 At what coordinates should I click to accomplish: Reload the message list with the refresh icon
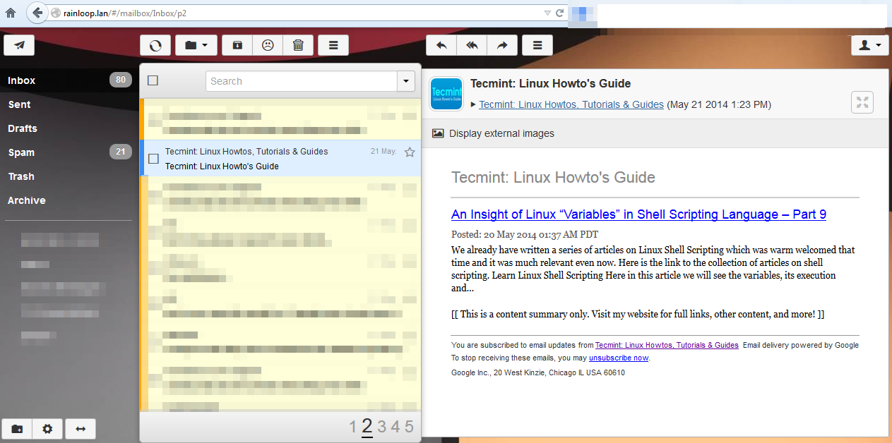(x=155, y=45)
